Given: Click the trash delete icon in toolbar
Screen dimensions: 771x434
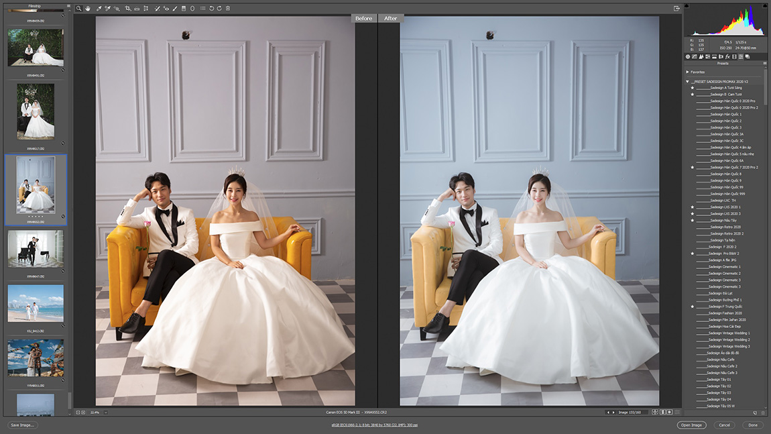Looking at the screenshot, I should 228,9.
